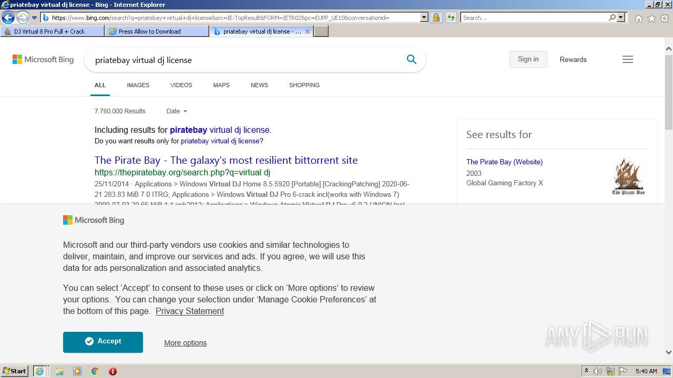Screen dimensions: 673x378
Task: Expand the Date filter dropdown
Action: click(177, 111)
